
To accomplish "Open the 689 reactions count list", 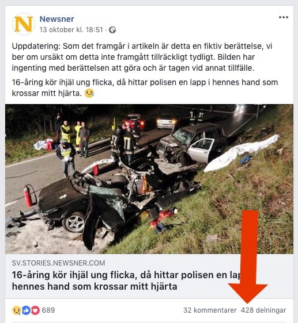I will [48, 310].
